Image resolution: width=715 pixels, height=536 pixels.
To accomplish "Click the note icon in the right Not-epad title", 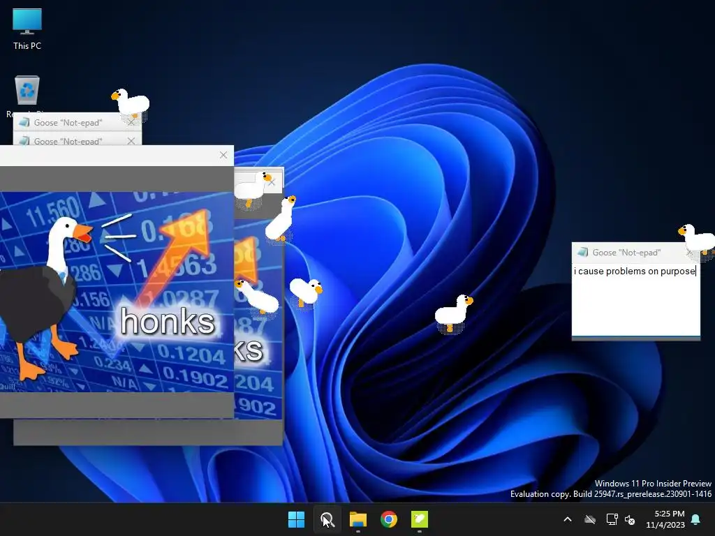I will [x=582, y=252].
